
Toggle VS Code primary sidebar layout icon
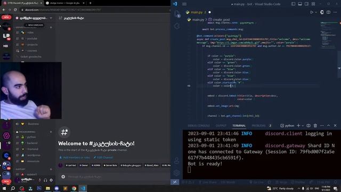coord(293,4)
